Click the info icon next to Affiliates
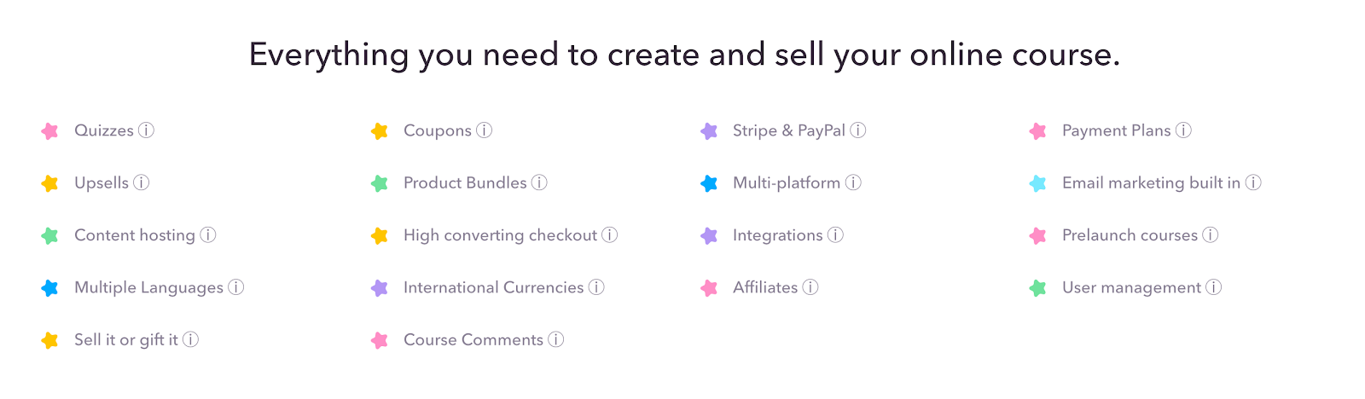Image resolution: width=1365 pixels, height=399 pixels. pyautogui.click(x=810, y=287)
